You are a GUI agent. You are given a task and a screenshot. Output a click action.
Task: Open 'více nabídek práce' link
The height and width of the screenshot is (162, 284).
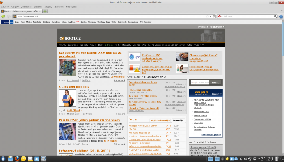pos(211,135)
